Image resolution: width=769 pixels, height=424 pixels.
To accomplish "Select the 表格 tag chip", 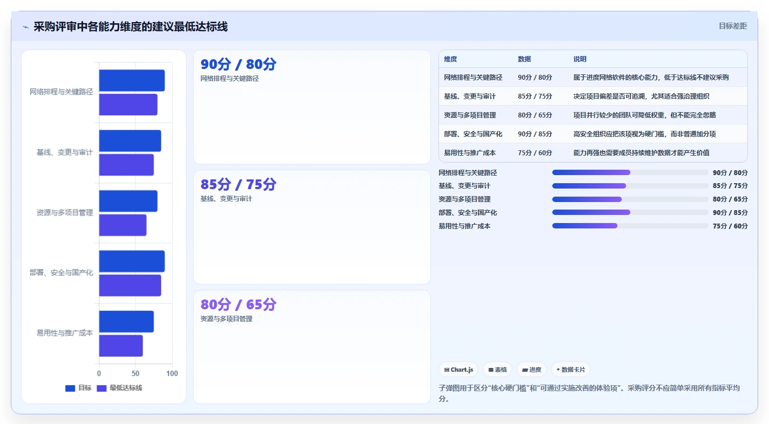I will click(x=497, y=370).
